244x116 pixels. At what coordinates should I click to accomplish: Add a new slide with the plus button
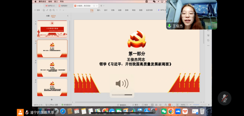click(x=52, y=99)
